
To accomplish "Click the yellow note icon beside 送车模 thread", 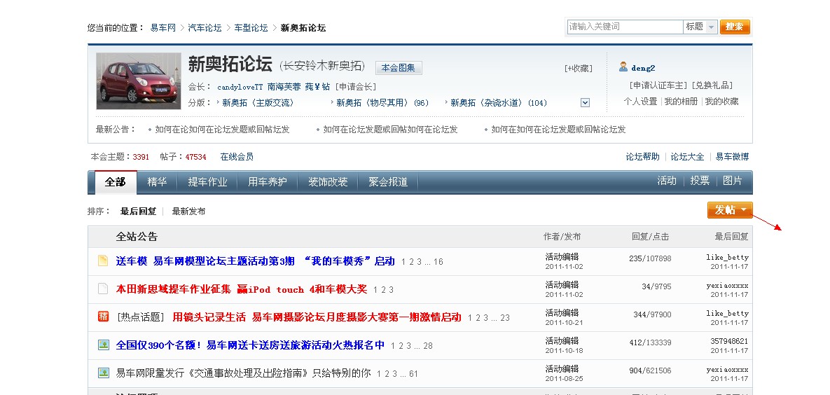I will pyautogui.click(x=103, y=261).
